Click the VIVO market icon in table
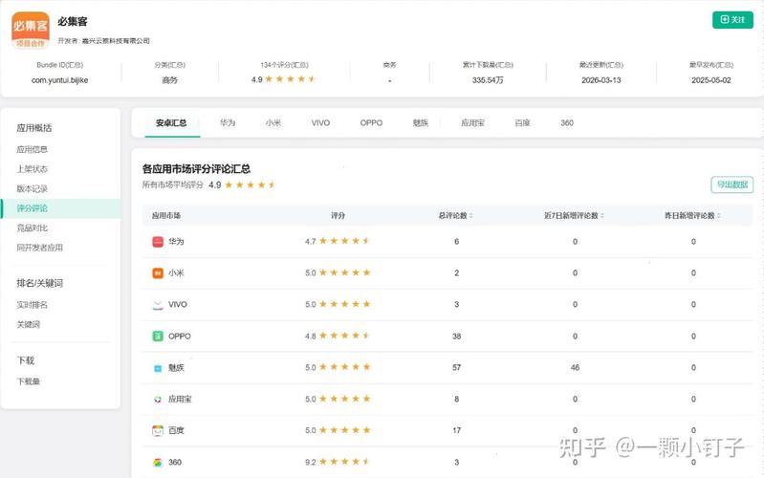 click(x=158, y=305)
